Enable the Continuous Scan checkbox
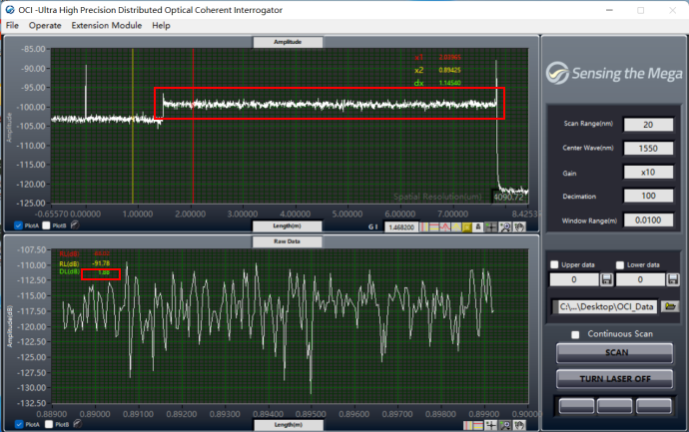The width and height of the screenshot is (689, 432). [574, 334]
